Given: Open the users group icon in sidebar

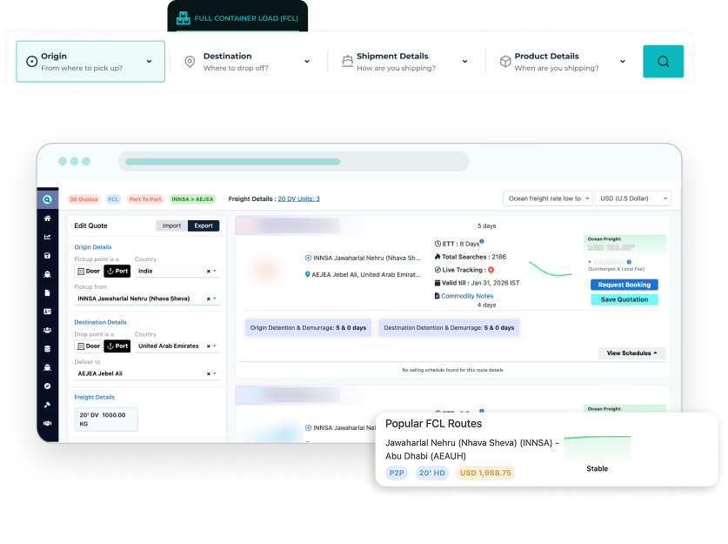Looking at the screenshot, I should point(47,330).
